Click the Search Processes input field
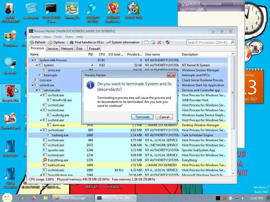The image size is (270, 202). point(209,42)
